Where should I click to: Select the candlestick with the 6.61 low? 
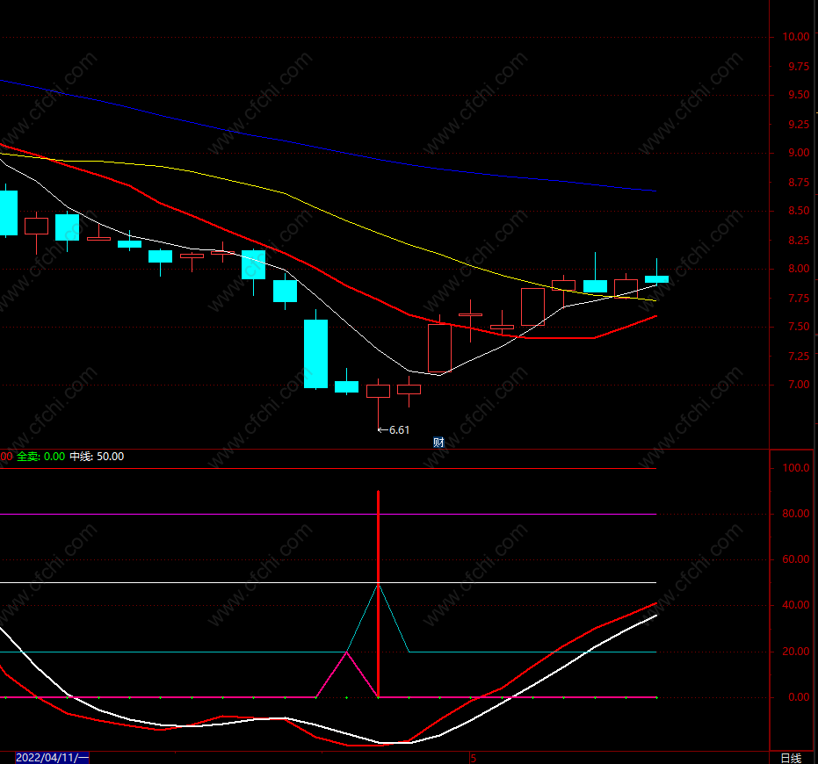[378, 391]
